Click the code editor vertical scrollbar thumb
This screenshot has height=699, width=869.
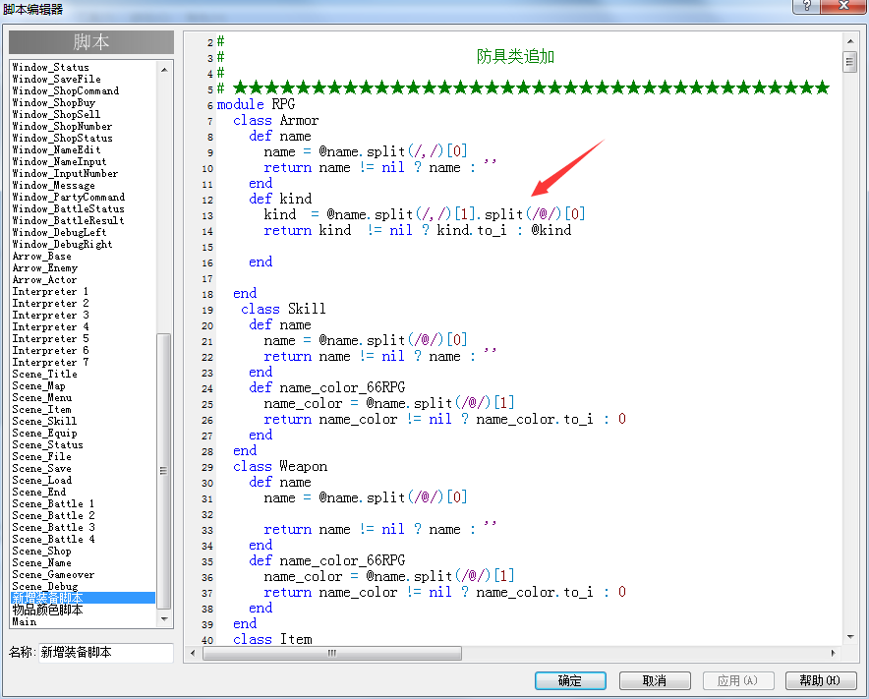[849, 62]
